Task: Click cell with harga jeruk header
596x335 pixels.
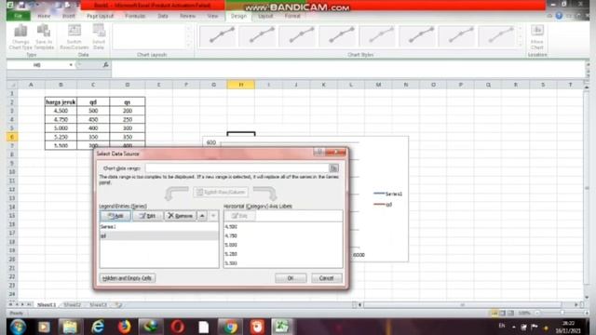Action: tap(61, 101)
